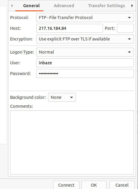Screen dimensions: 138x189
Task: Focus the Port input field
Action: point(125,28)
